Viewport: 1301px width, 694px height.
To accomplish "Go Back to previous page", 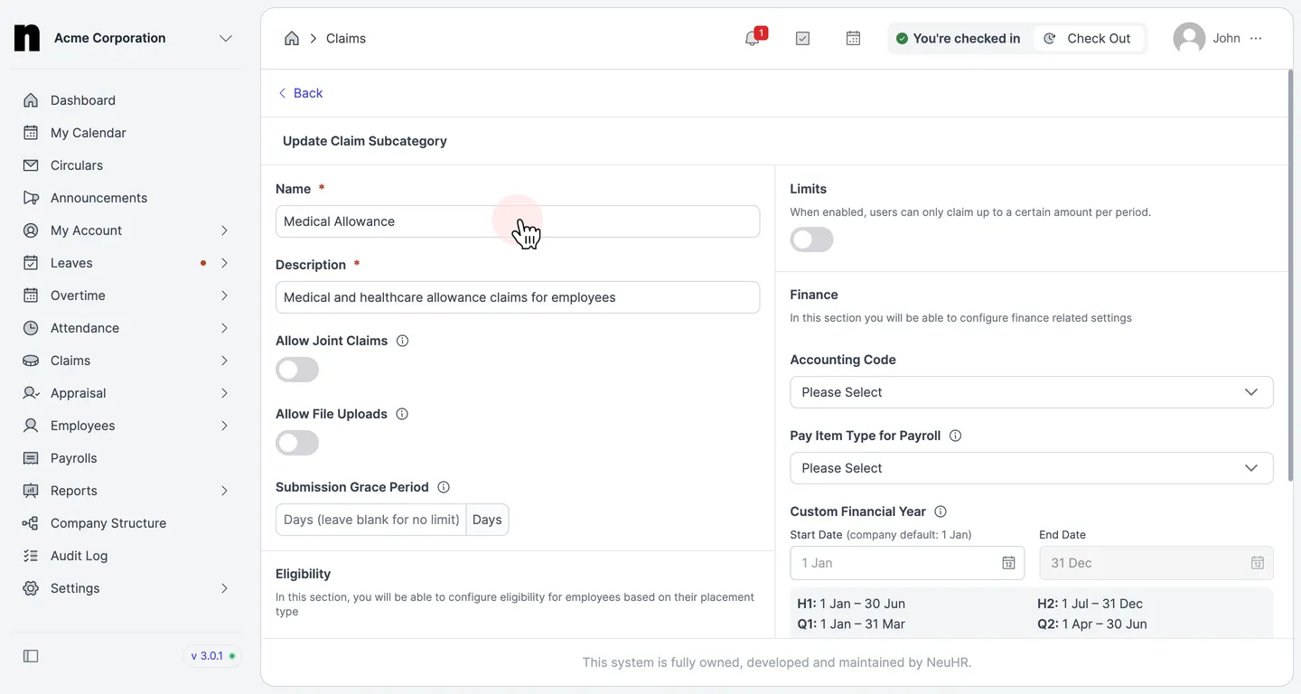I will coord(300,93).
